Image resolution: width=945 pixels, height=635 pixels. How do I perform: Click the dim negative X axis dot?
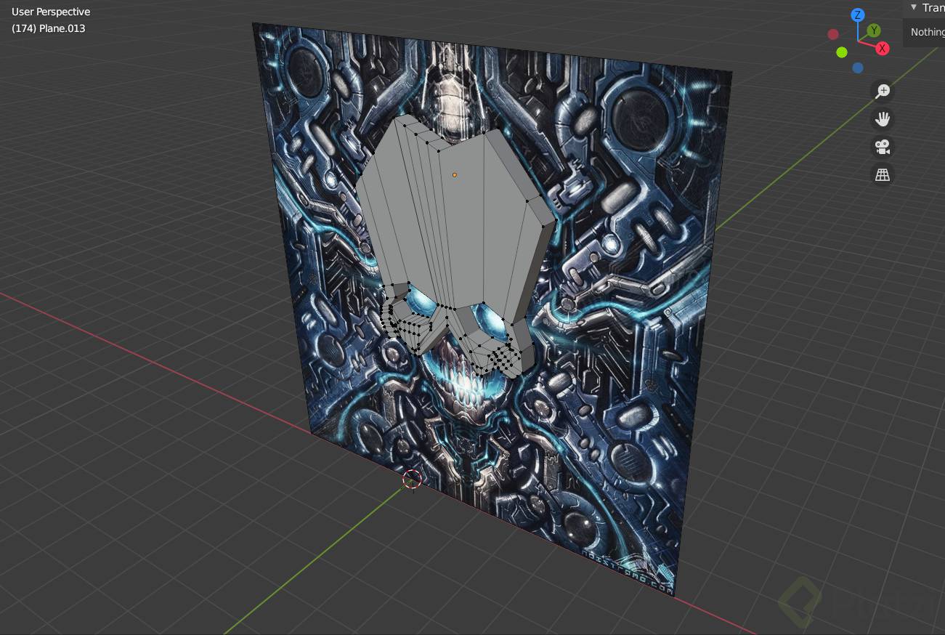pyautogui.click(x=832, y=33)
